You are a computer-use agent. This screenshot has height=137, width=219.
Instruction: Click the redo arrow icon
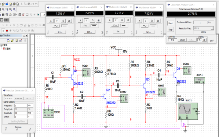coord(36,4)
